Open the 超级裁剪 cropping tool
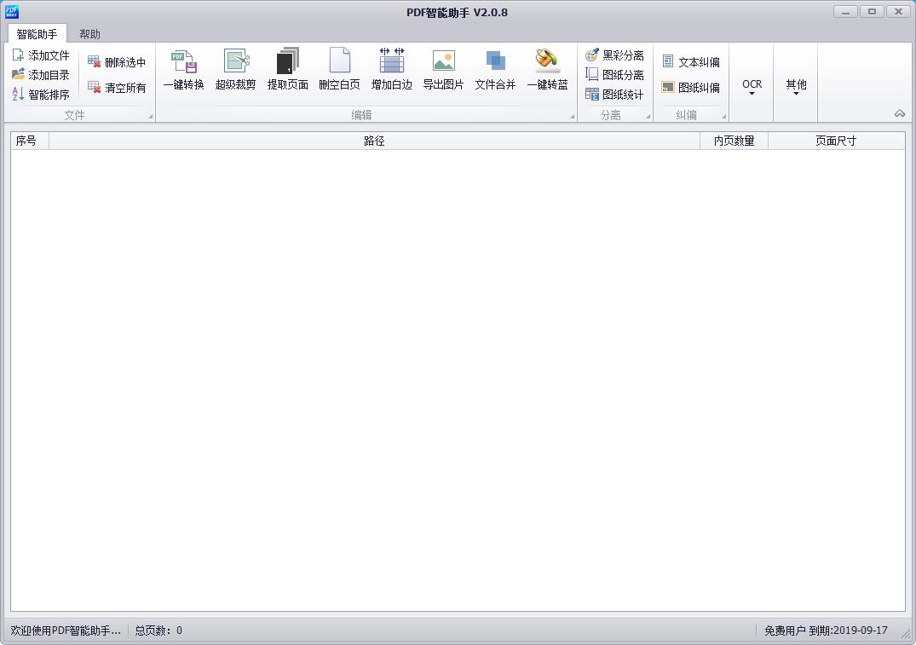916x645 pixels. (236, 70)
